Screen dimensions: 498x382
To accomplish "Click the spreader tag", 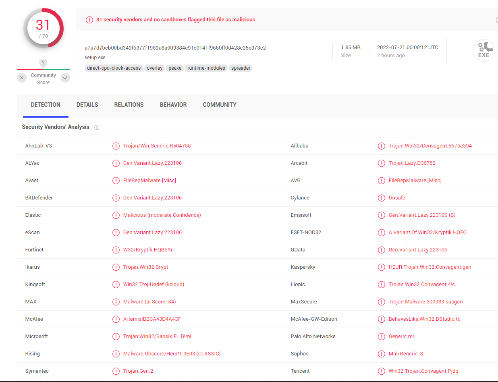I will pyautogui.click(x=241, y=68).
